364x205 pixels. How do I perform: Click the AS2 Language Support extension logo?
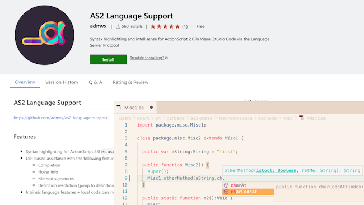45,35
